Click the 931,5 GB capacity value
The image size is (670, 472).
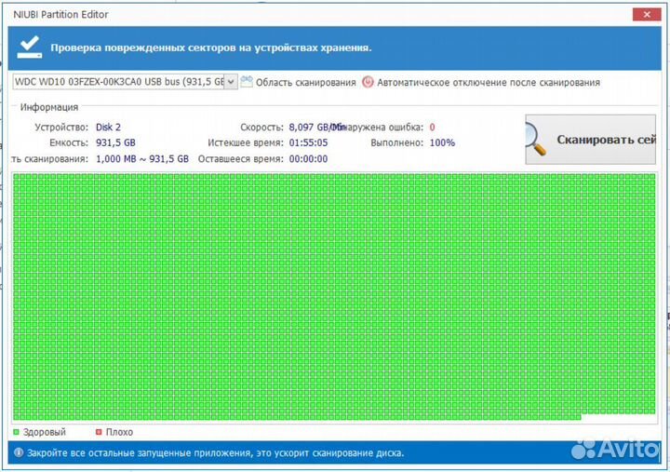tap(115, 142)
